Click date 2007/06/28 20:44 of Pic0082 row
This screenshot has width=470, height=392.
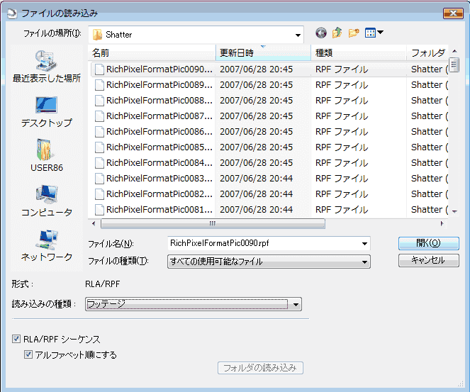point(257,194)
